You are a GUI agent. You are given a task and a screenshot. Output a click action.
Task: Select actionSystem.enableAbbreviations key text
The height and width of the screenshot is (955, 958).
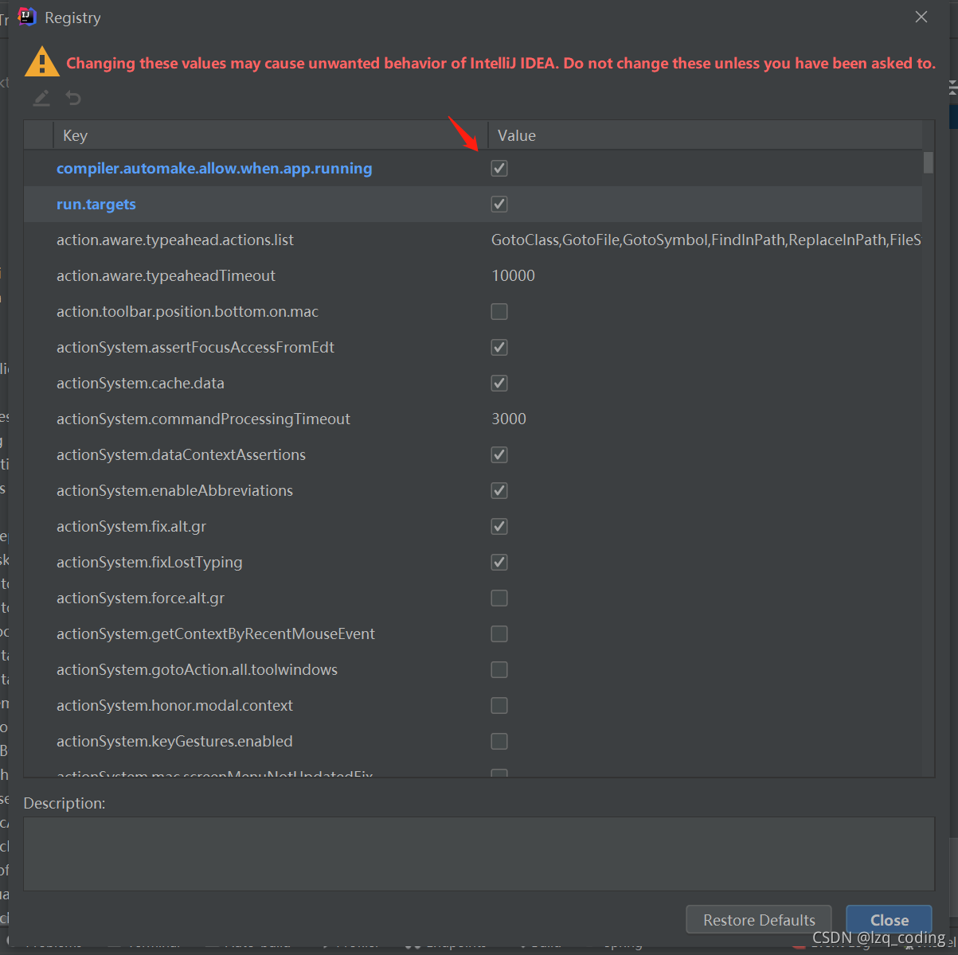[174, 491]
